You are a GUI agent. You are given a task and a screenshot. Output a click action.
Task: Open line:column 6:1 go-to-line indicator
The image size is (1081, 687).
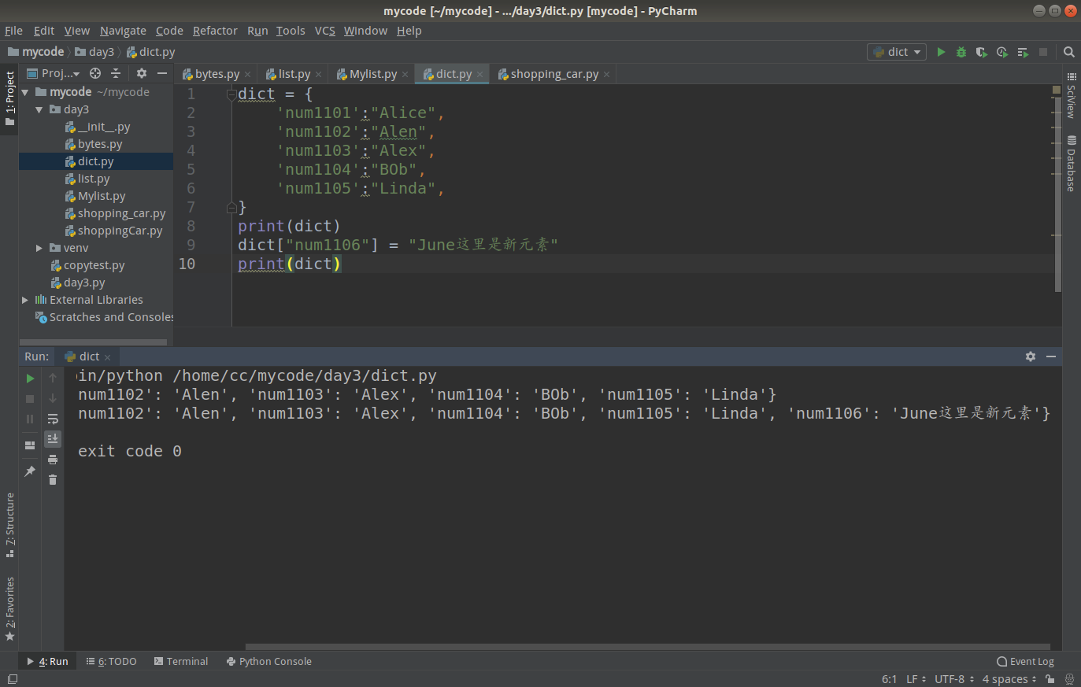889,679
